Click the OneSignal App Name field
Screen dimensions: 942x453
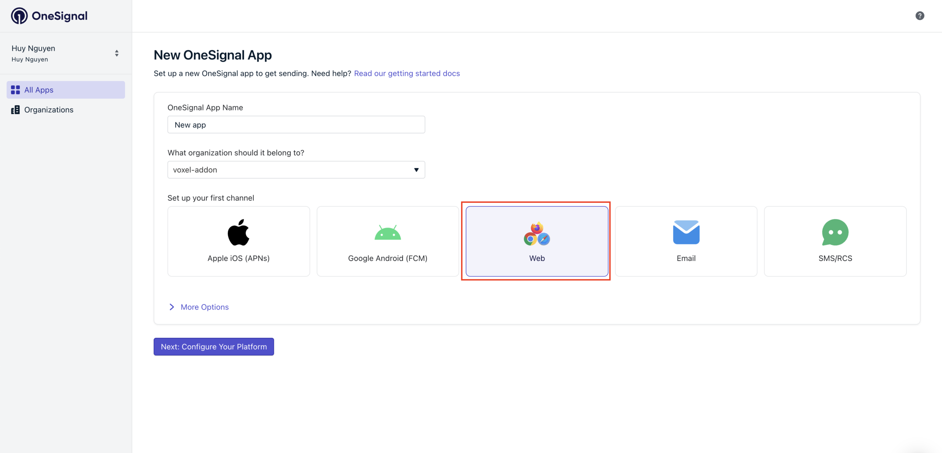click(x=296, y=125)
